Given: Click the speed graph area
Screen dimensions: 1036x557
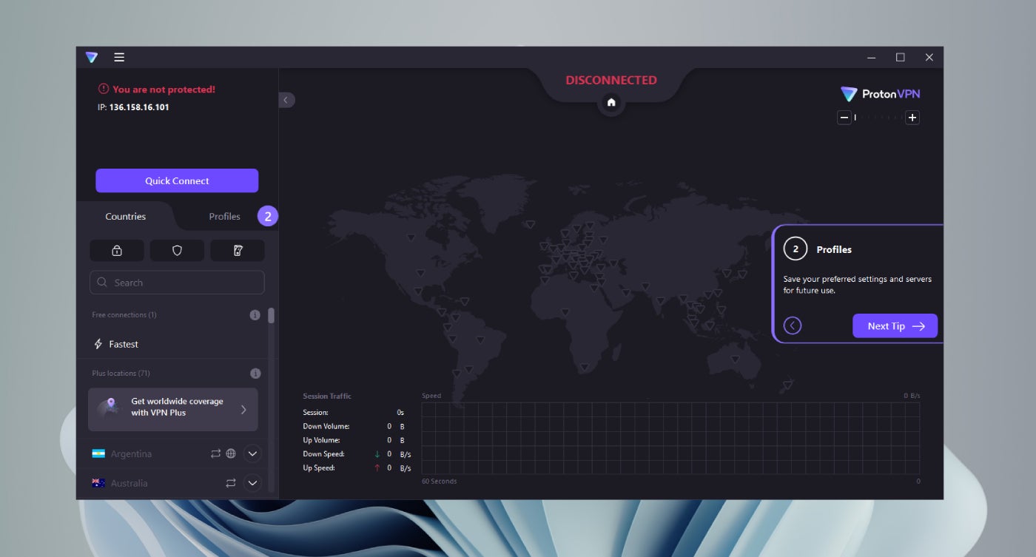Looking at the screenshot, I should (670, 438).
